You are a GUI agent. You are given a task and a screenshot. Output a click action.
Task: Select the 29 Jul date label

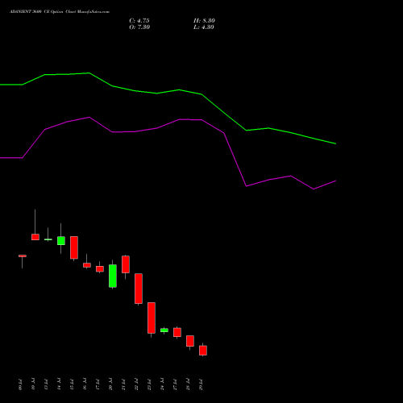point(201,384)
